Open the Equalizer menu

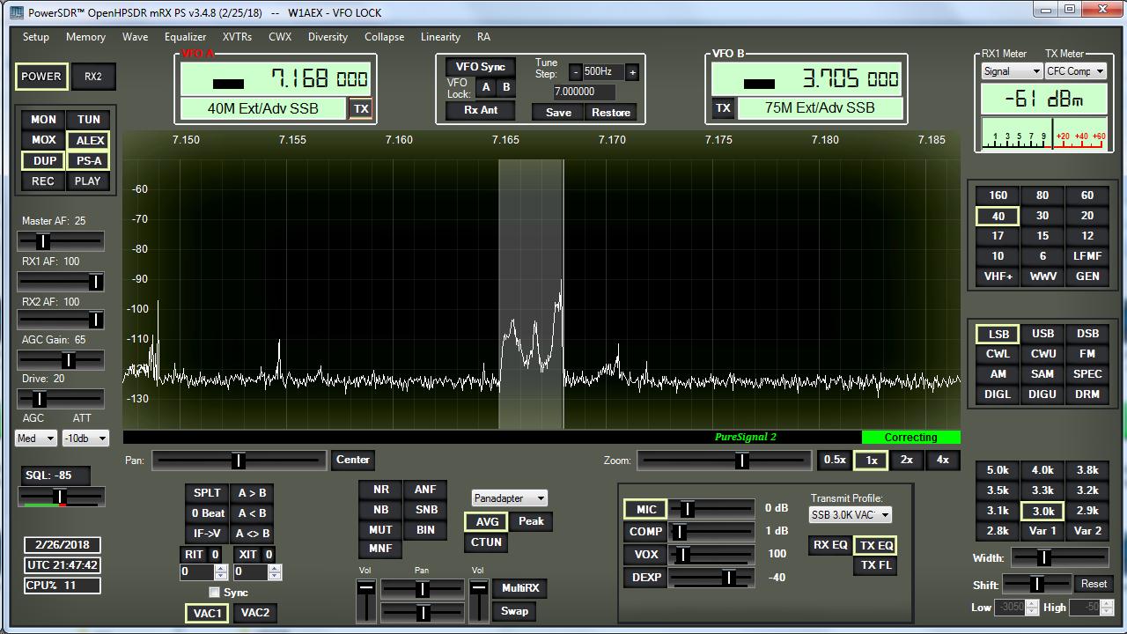click(x=185, y=37)
